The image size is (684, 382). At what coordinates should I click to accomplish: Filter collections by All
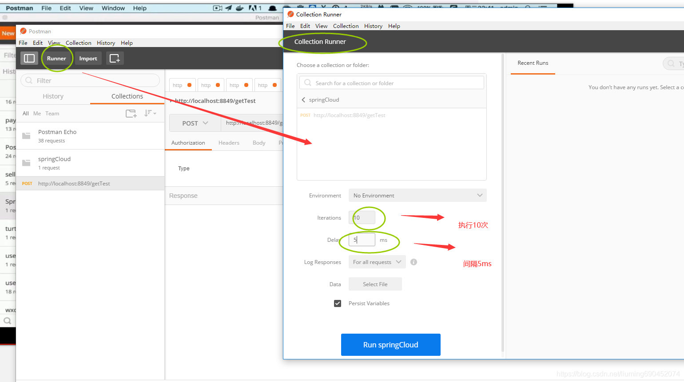coord(26,114)
